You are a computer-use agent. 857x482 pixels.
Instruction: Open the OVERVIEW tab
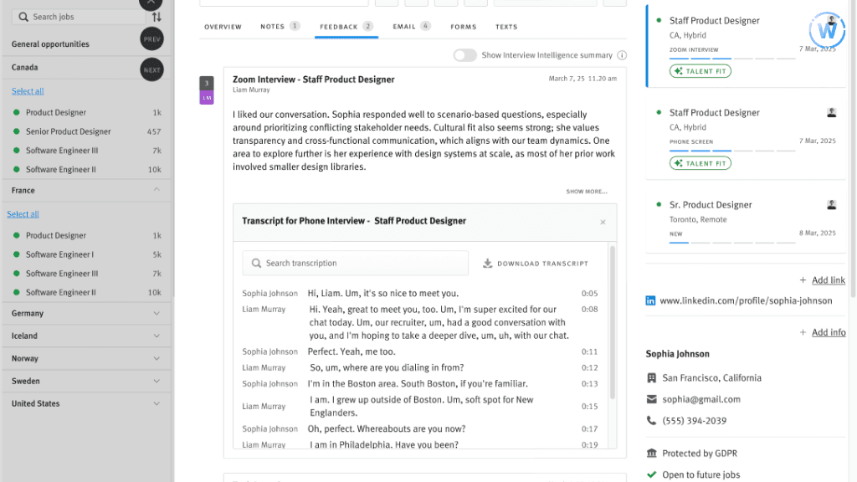coord(223,27)
